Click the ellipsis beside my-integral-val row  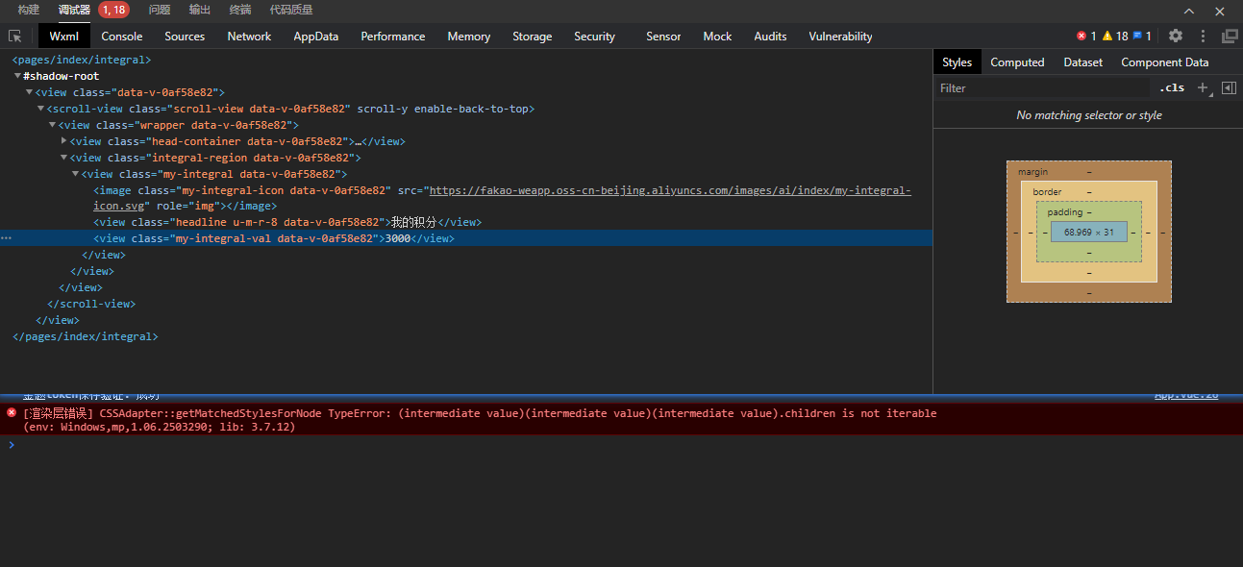(x=7, y=238)
